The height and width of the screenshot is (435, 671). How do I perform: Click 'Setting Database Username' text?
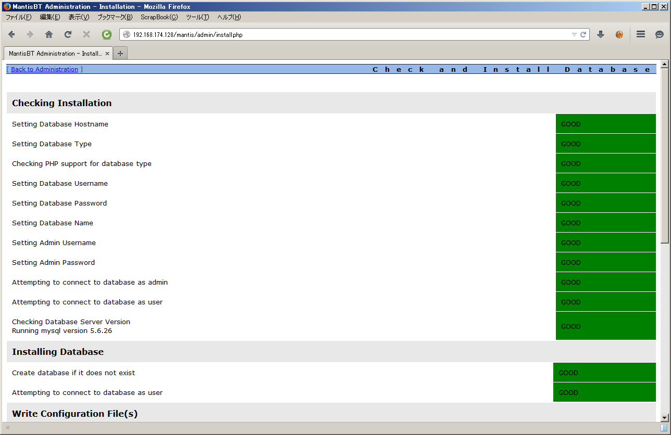[x=60, y=184]
